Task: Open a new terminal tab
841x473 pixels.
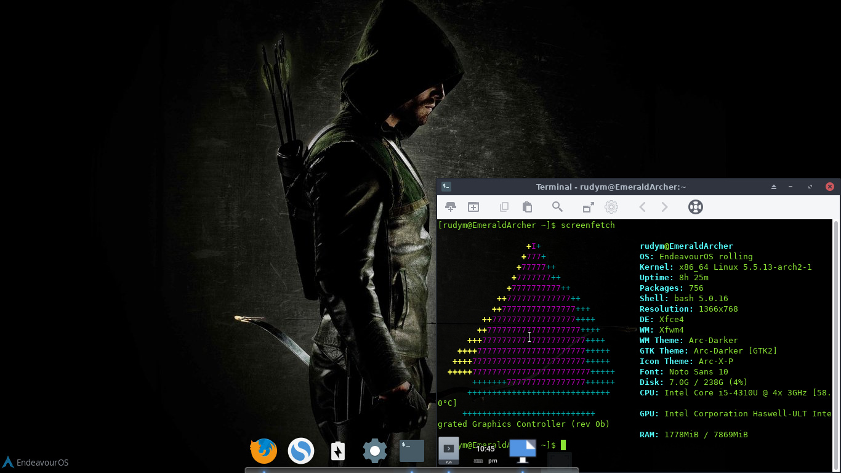Action: point(451,207)
